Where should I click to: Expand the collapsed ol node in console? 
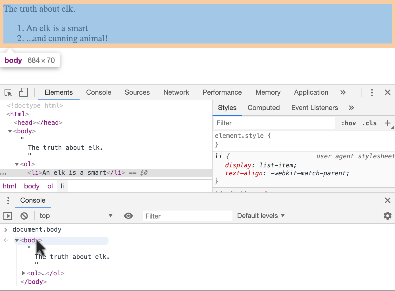[24, 273]
